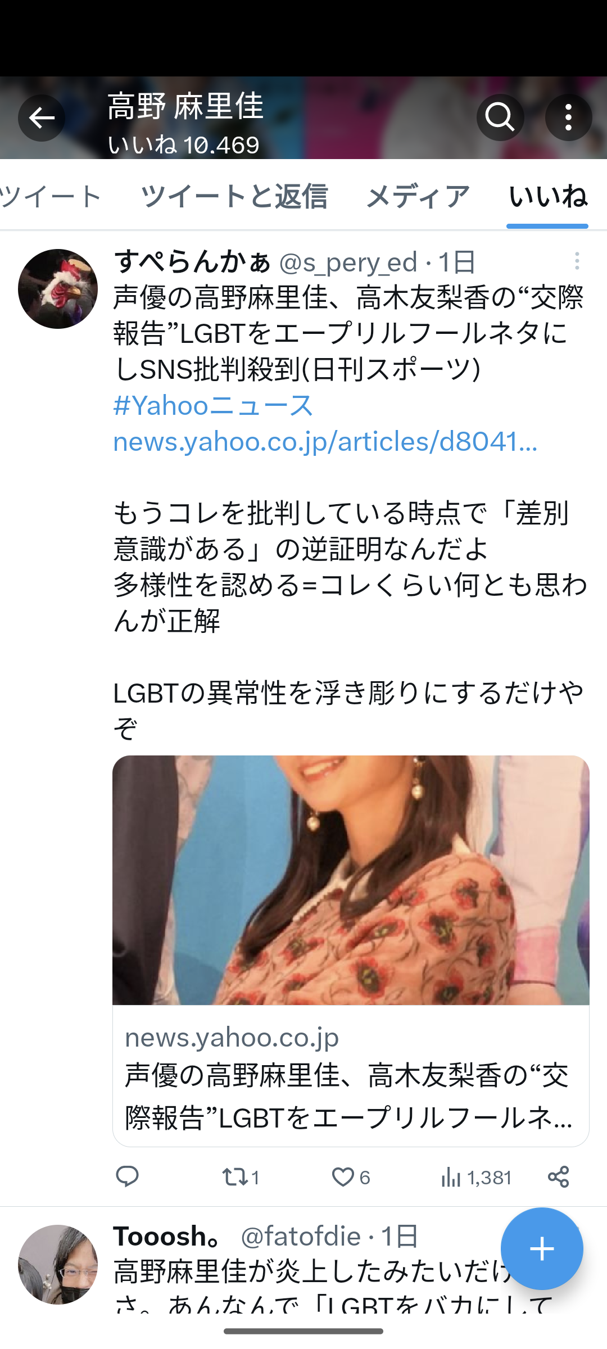Retweet the すぺらんかぁ tweet
The width and height of the screenshot is (607, 1349).
pyautogui.click(x=240, y=1176)
